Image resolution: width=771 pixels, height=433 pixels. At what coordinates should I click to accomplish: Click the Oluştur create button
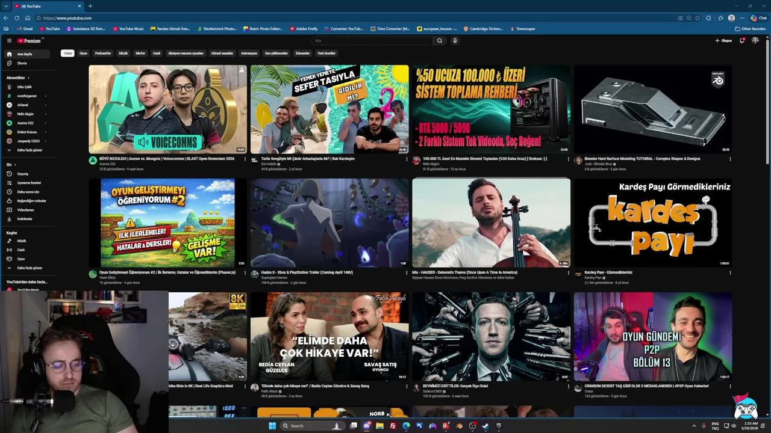[723, 41]
